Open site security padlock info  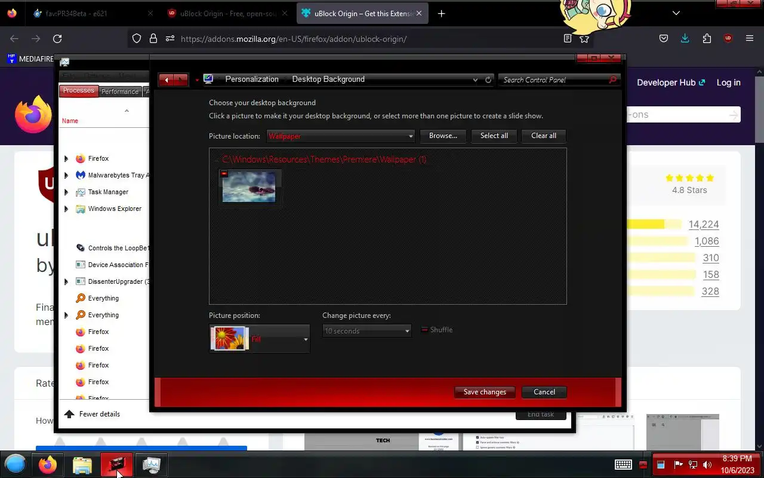153,39
